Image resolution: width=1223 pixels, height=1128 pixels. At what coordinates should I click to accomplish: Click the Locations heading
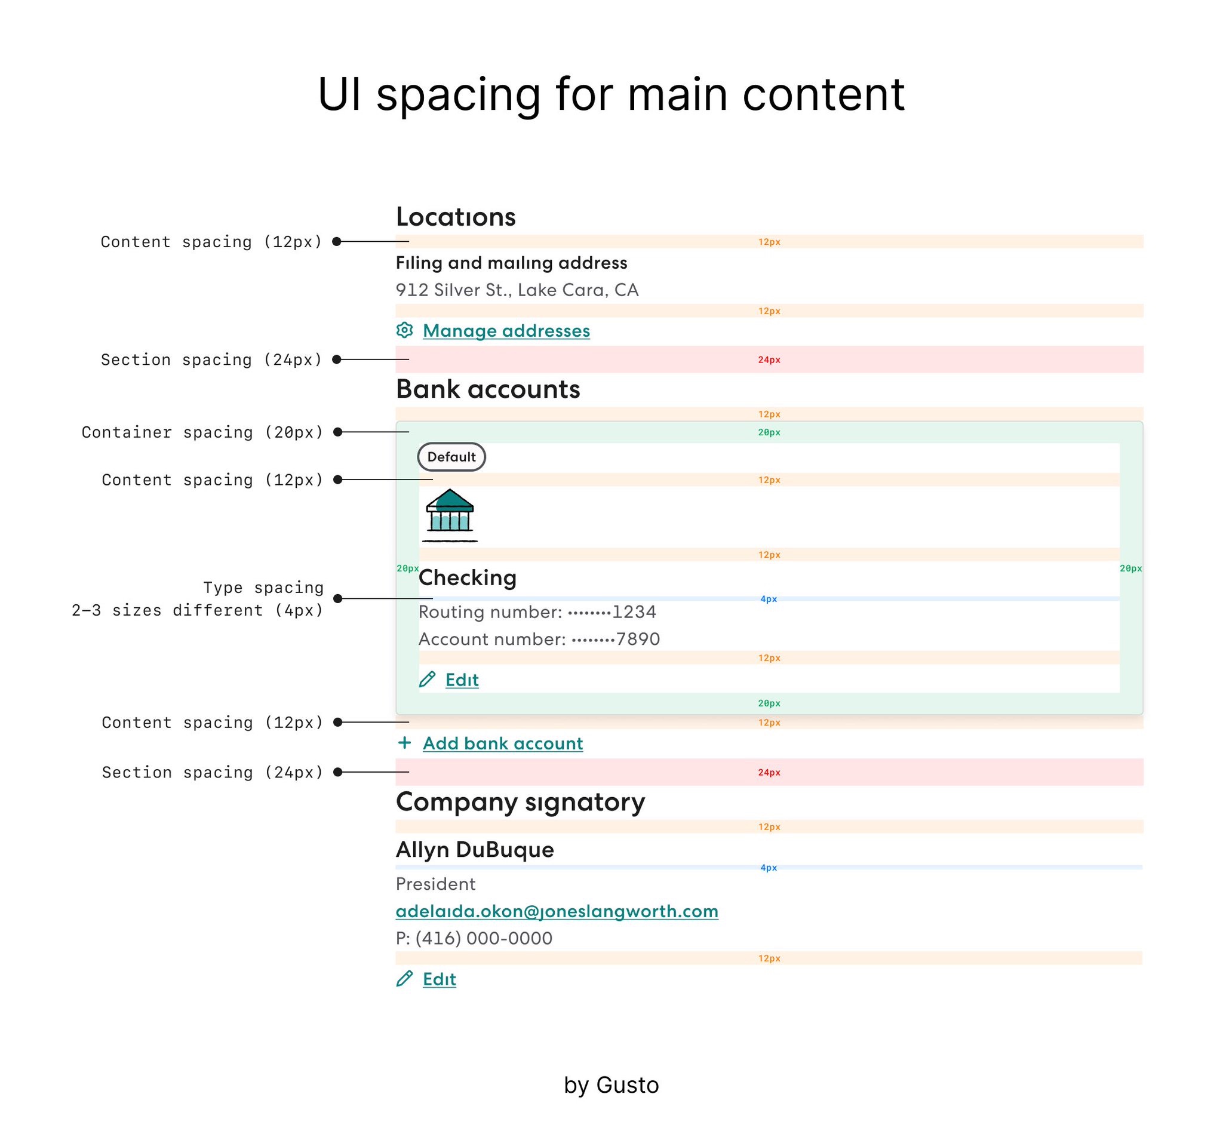pos(456,217)
